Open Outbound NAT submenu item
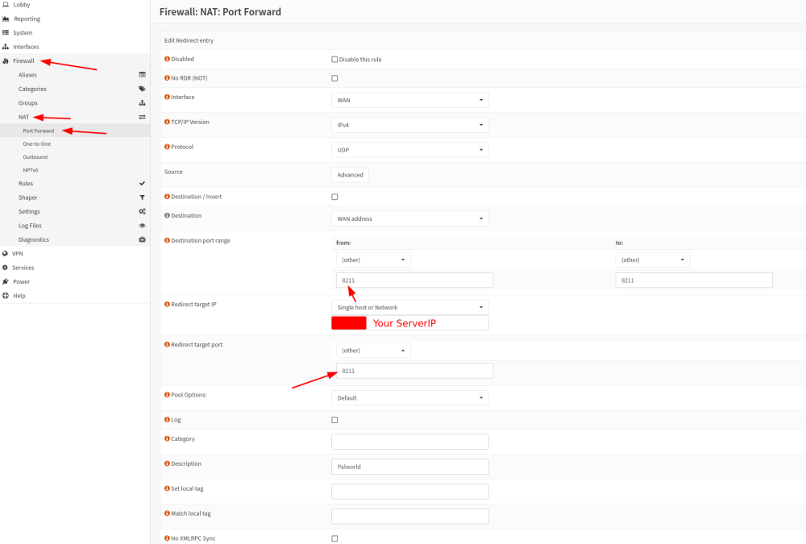The image size is (806, 544). pos(35,157)
